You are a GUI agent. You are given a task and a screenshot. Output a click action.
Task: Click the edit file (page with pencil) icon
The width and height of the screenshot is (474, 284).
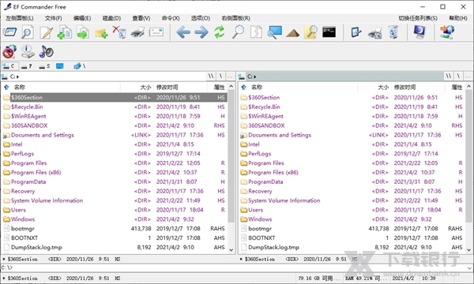click(x=47, y=32)
